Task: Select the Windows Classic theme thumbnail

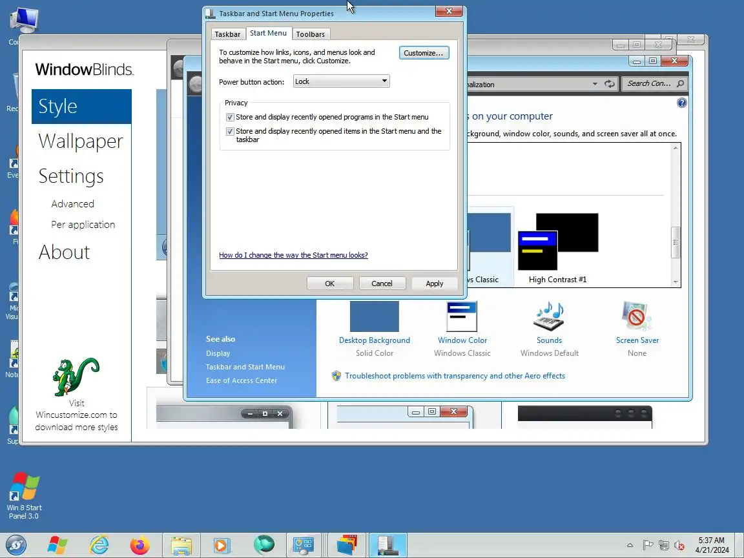Action: click(489, 247)
